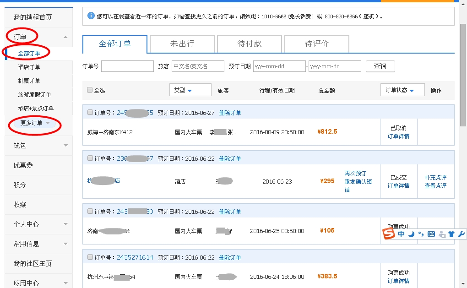The image size is (467, 288).
Task: Click the 总金额 column header
Action: pyautogui.click(x=327, y=90)
